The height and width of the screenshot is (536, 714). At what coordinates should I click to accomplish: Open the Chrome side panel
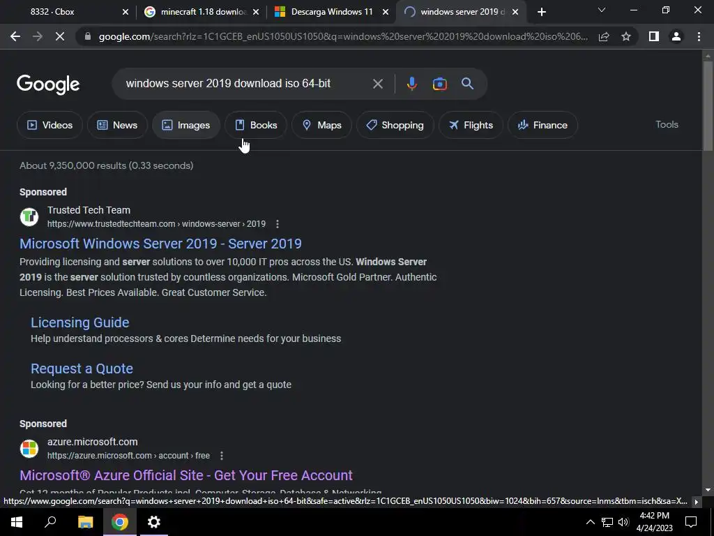[x=654, y=36]
